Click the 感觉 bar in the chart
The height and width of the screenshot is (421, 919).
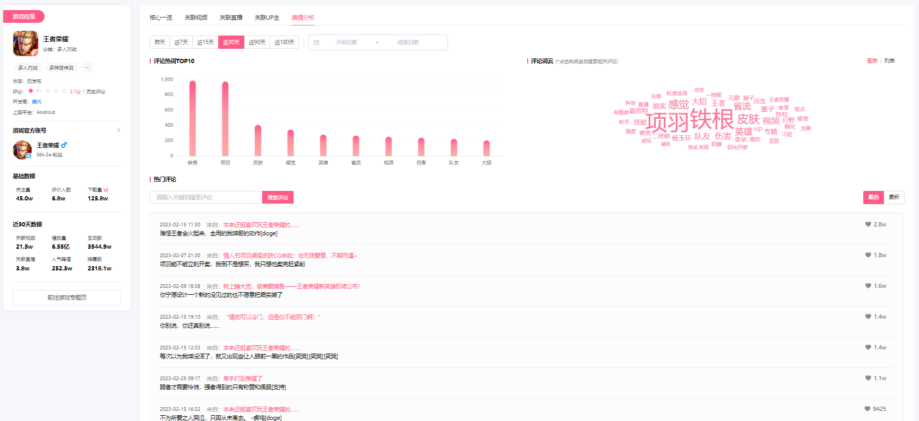[290, 143]
